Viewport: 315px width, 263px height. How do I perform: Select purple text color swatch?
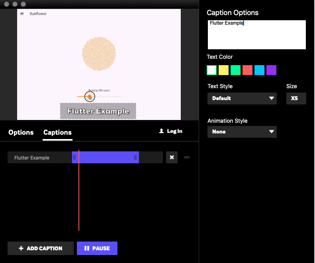coord(271,70)
